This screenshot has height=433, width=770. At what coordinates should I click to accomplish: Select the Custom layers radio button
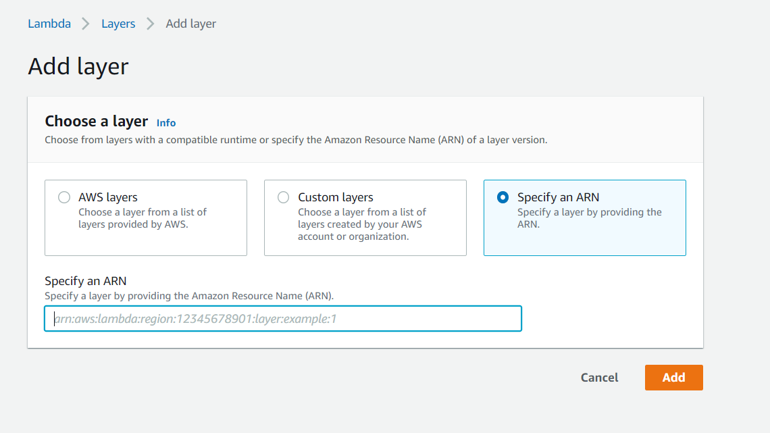pyautogui.click(x=284, y=197)
